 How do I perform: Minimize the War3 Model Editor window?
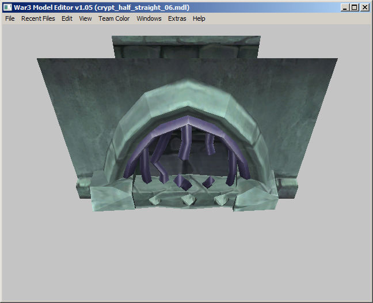(345, 7)
